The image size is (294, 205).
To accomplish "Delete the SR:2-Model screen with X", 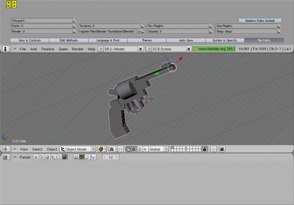I will coord(140,49).
